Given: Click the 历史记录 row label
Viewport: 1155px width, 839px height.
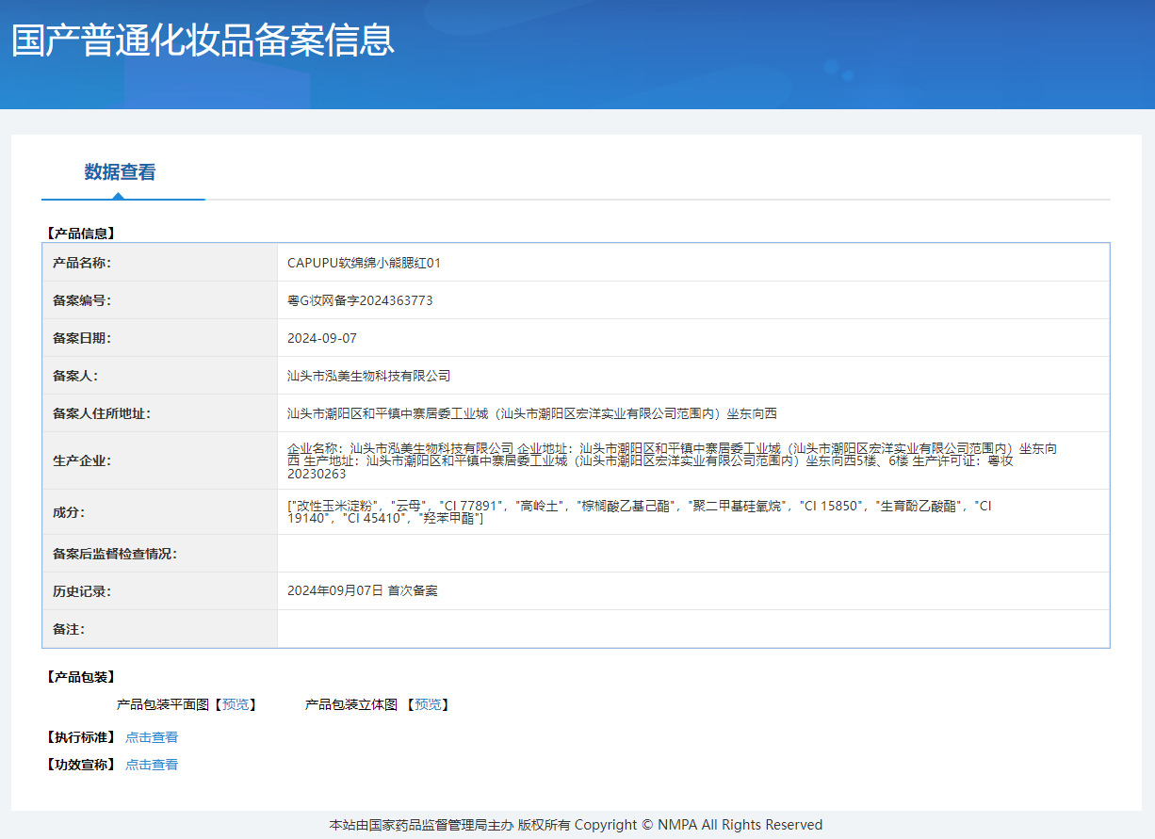Looking at the screenshot, I should [82, 591].
